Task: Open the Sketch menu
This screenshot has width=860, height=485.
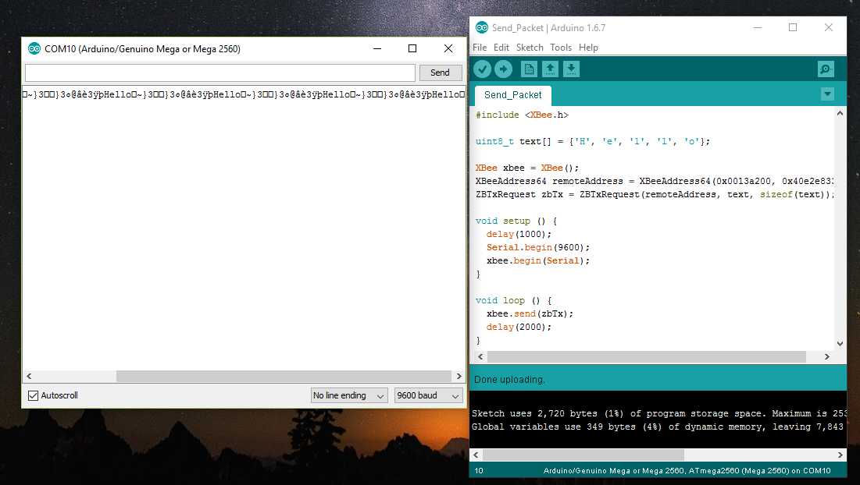Action: click(x=530, y=48)
